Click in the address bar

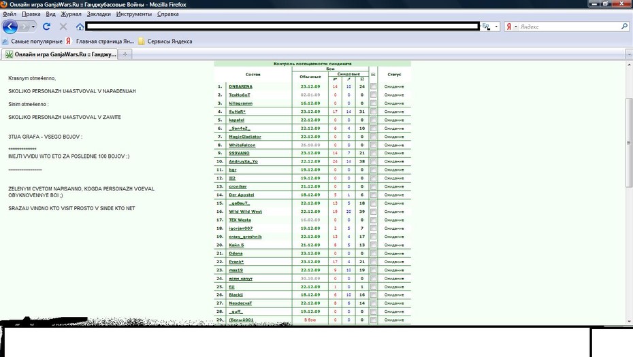pos(282,27)
